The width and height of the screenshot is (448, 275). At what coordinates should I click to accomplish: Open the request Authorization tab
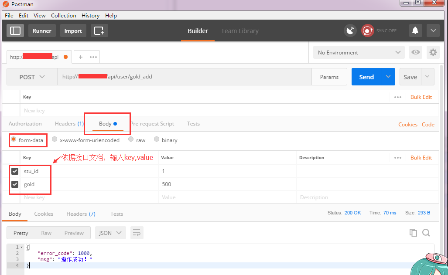[25, 124]
